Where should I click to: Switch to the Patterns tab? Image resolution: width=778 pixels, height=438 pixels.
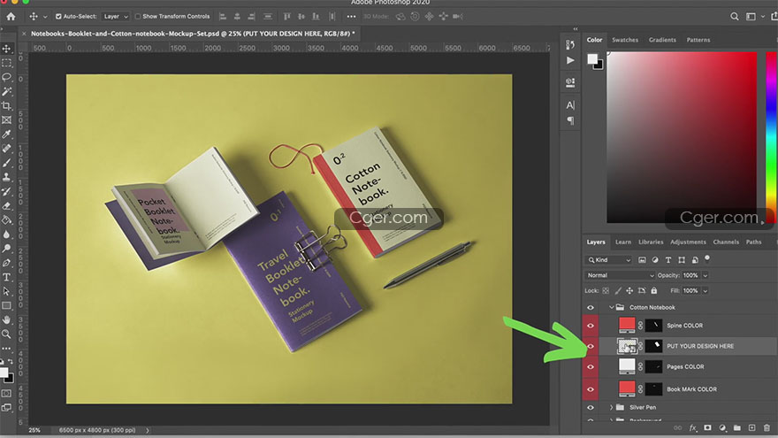[x=698, y=40]
